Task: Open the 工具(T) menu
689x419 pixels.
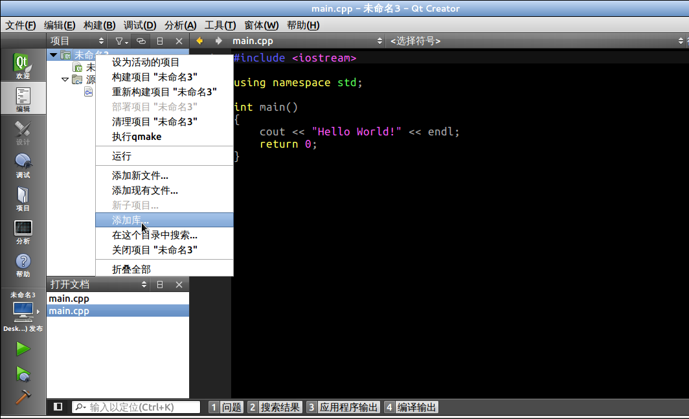Action: [220, 25]
